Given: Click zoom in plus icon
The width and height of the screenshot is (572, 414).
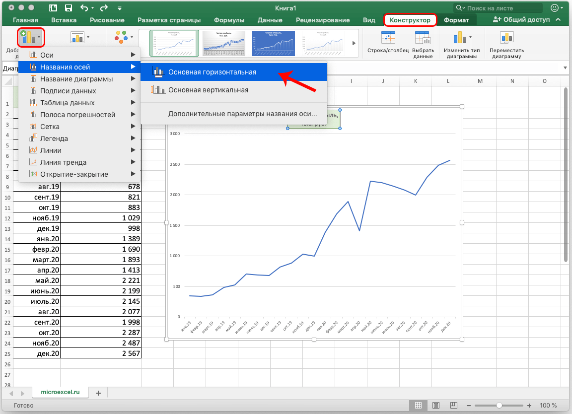Looking at the screenshot, I should point(529,406).
